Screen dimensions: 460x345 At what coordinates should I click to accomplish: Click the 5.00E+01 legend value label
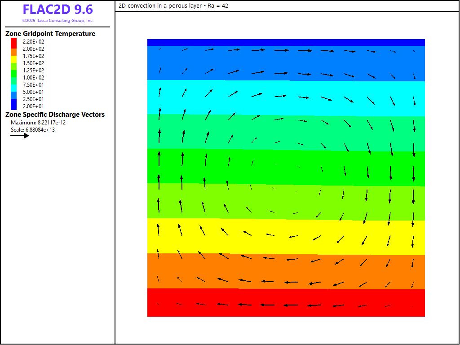[x=33, y=92]
